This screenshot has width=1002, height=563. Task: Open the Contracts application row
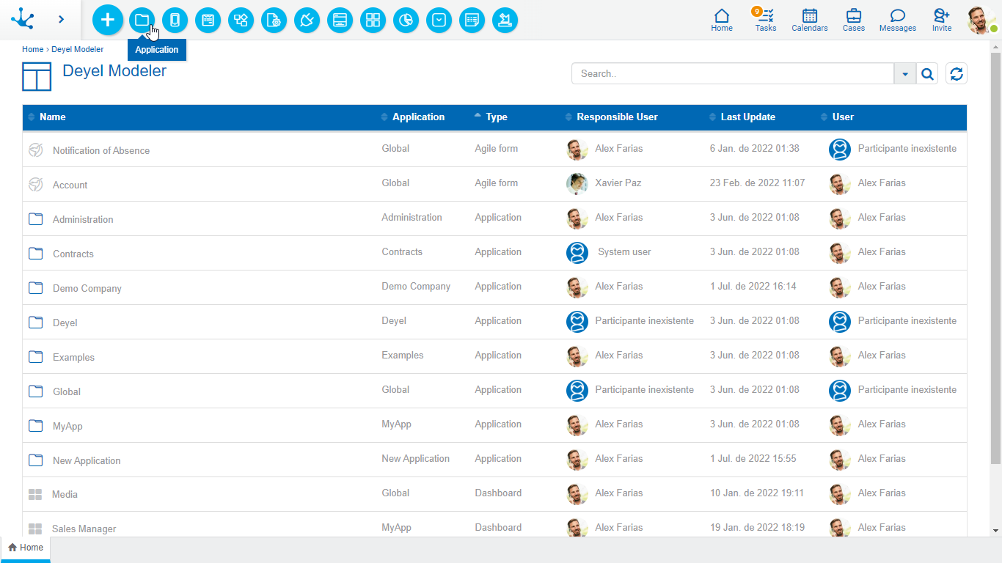click(x=494, y=253)
